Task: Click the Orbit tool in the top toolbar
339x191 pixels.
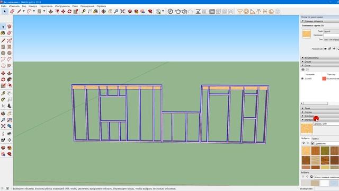Action: pos(104,11)
